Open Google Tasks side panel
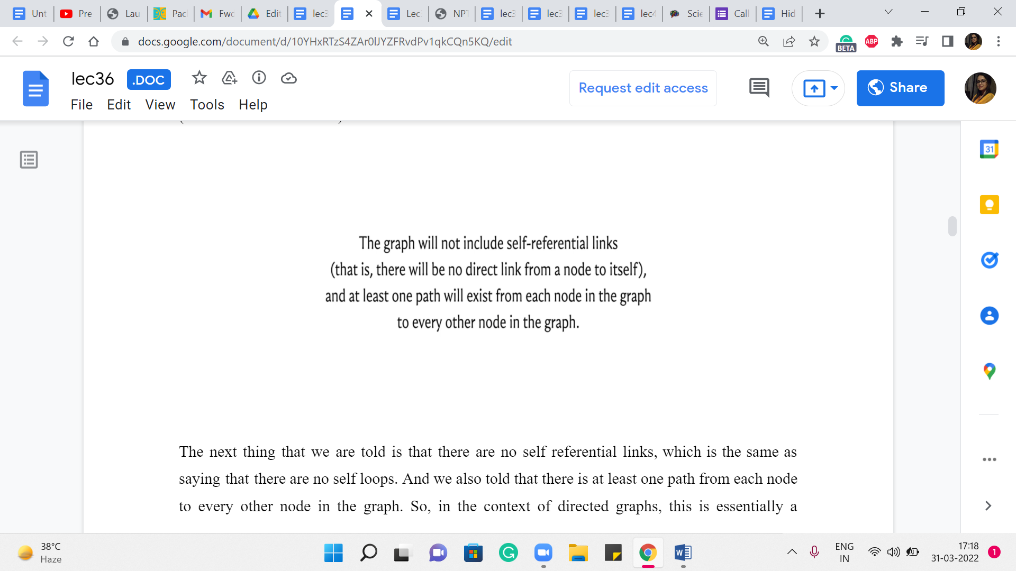Viewport: 1016px width, 571px height. click(x=988, y=260)
